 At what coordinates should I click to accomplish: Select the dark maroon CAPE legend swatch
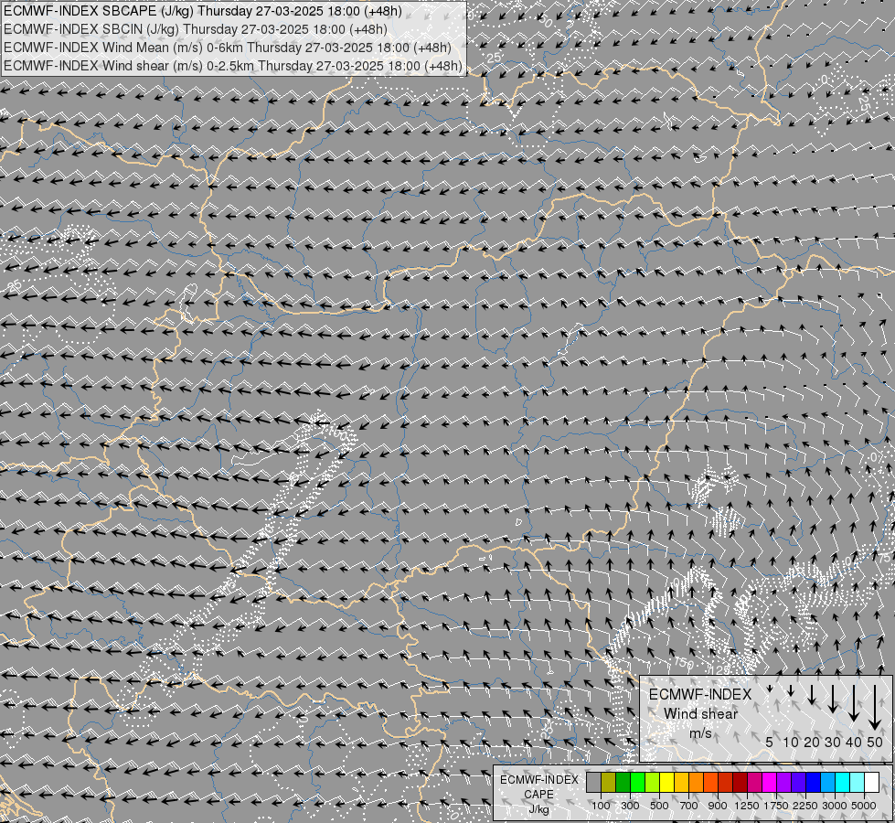(741, 782)
